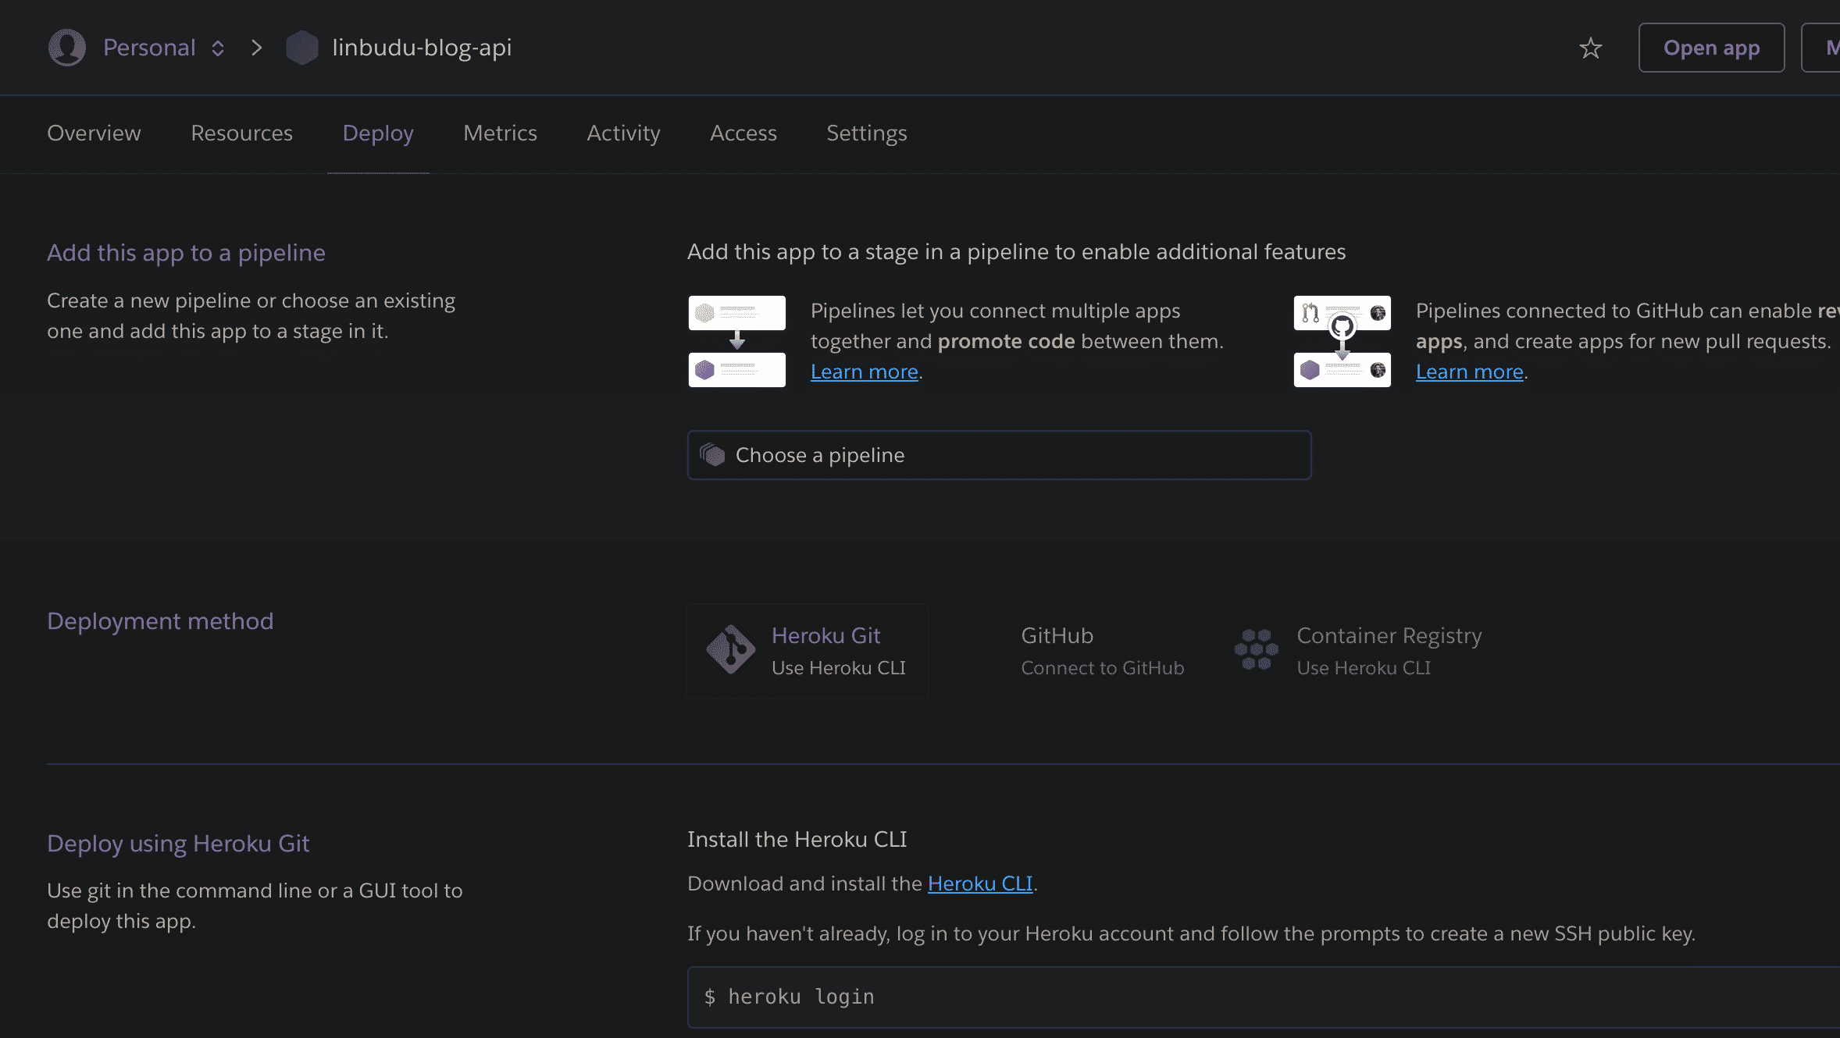Click the breadcrumb chevron after Personal
This screenshot has width=1840, height=1038.
point(256,48)
